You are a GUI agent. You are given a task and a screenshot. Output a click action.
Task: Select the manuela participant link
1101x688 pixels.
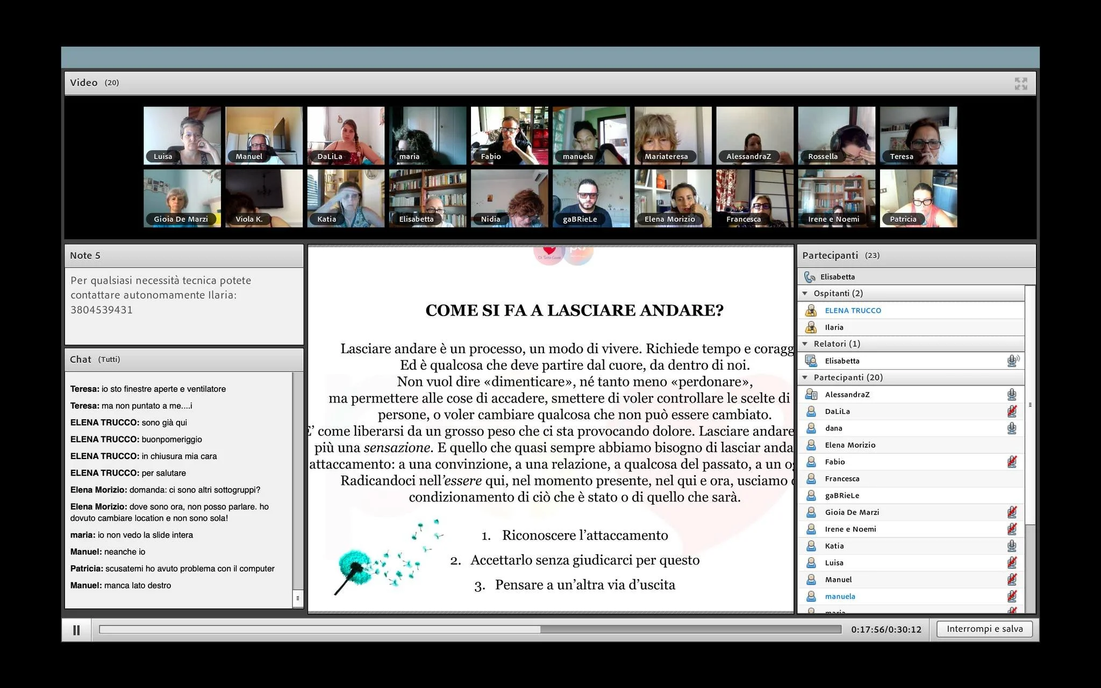[840, 597]
